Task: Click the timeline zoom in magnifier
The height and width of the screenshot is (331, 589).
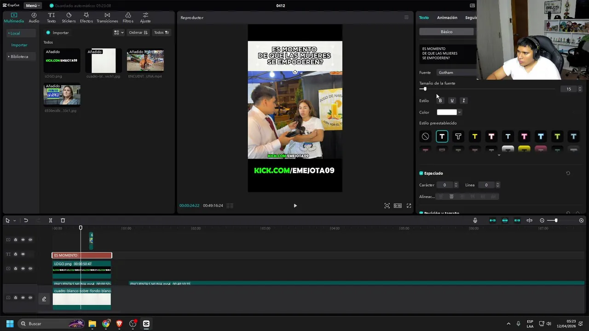Action: (581, 221)
